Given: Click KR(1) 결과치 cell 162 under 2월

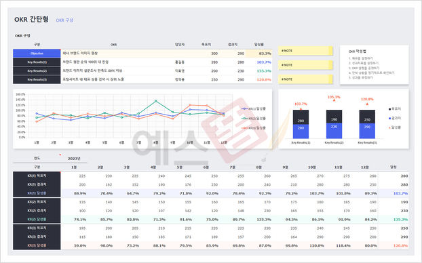Looking at the screenshot, I should coord(109,185).
